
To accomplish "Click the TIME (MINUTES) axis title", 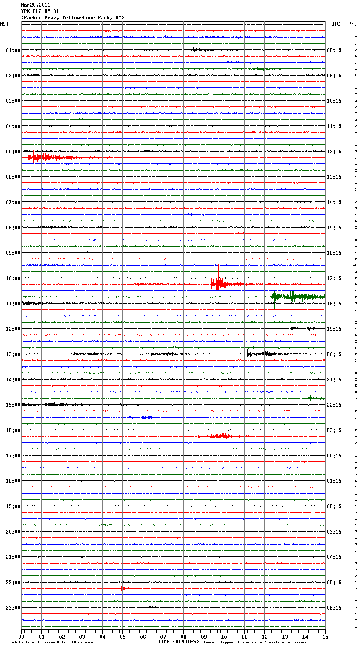I will click(x=178, y=642).
